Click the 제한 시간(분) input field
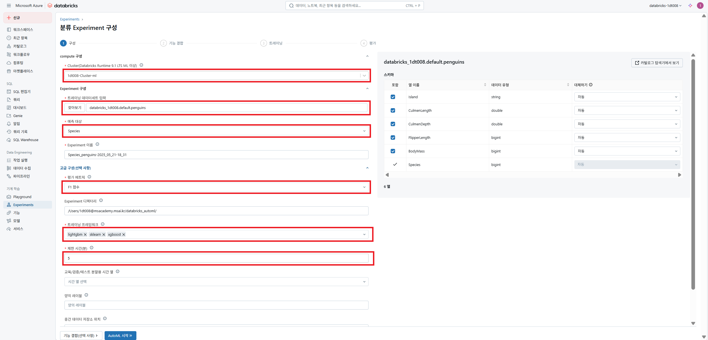This screenshot has height=340, width=708. pyautogui.click(x=216, y=258)
